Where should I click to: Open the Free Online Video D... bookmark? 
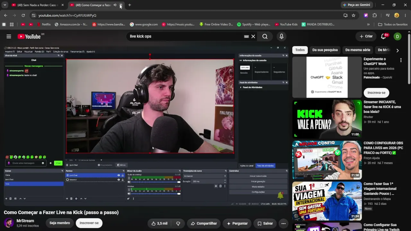coord(216,24)
